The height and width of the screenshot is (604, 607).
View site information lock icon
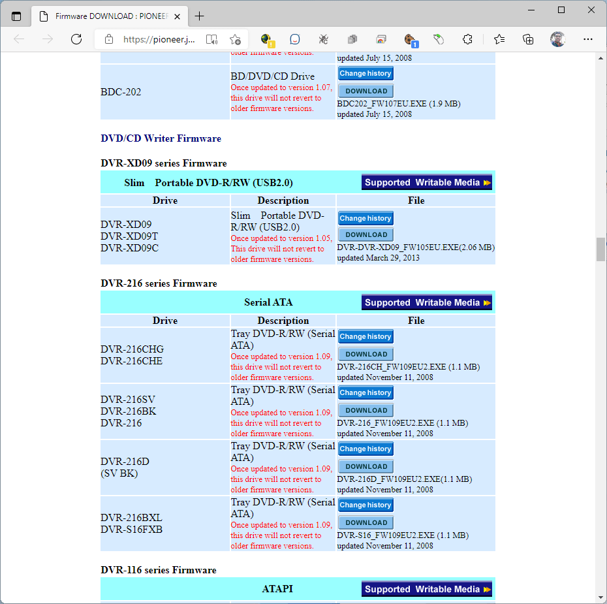(109, 39)
